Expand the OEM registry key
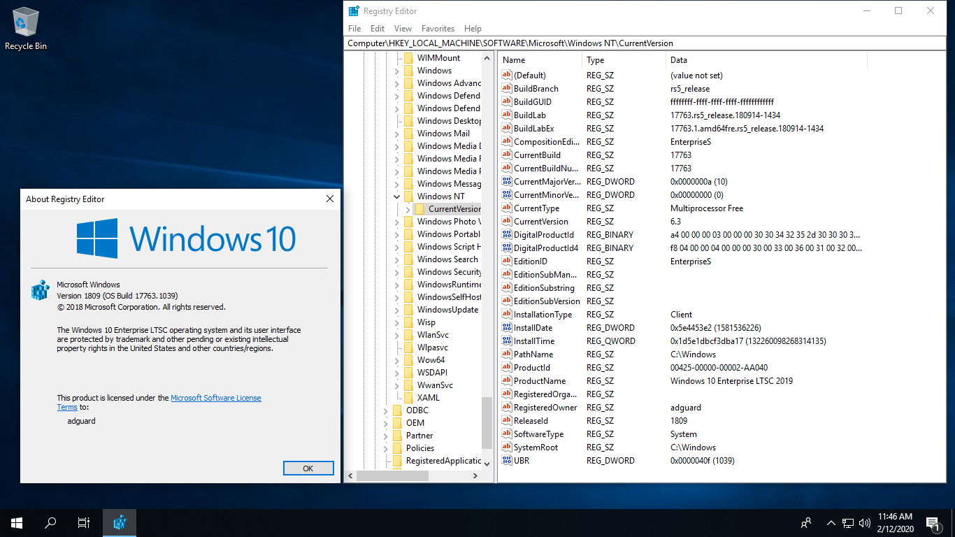 (386, 423)
